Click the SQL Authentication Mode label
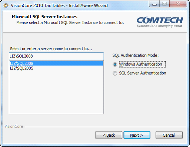190x147 pixels. (x=135, y=55)
